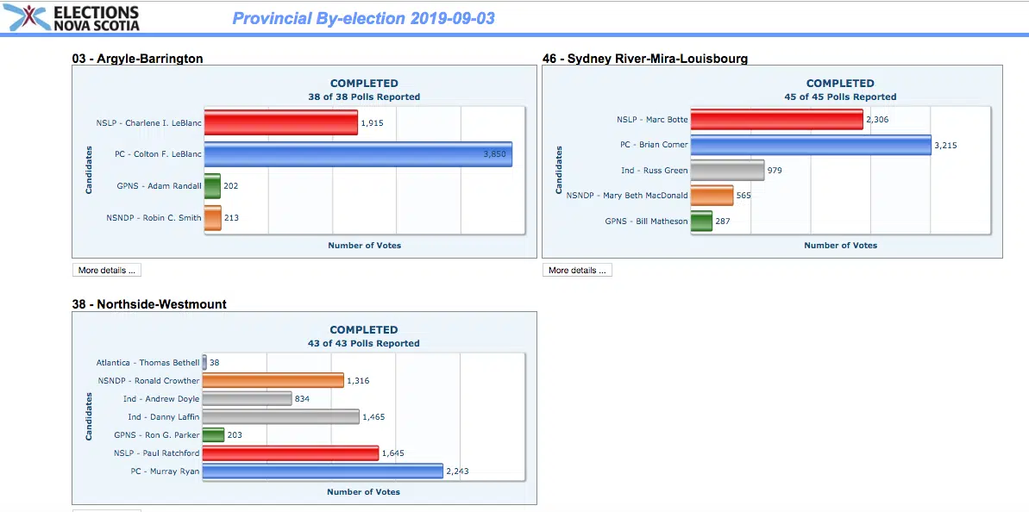Select Bill Matheson's green GPNS bar
Image resolution: width=1029 pixels, height=512 pixels.
point(701,221)
